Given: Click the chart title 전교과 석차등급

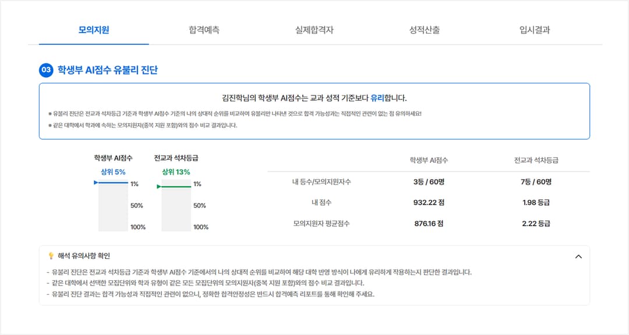Looking at the screenshot, I should pyautogui.click(x=176, y=158).
